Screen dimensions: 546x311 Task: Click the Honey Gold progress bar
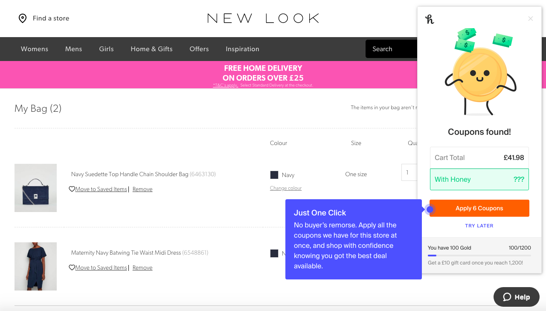(x=479, y=256)
